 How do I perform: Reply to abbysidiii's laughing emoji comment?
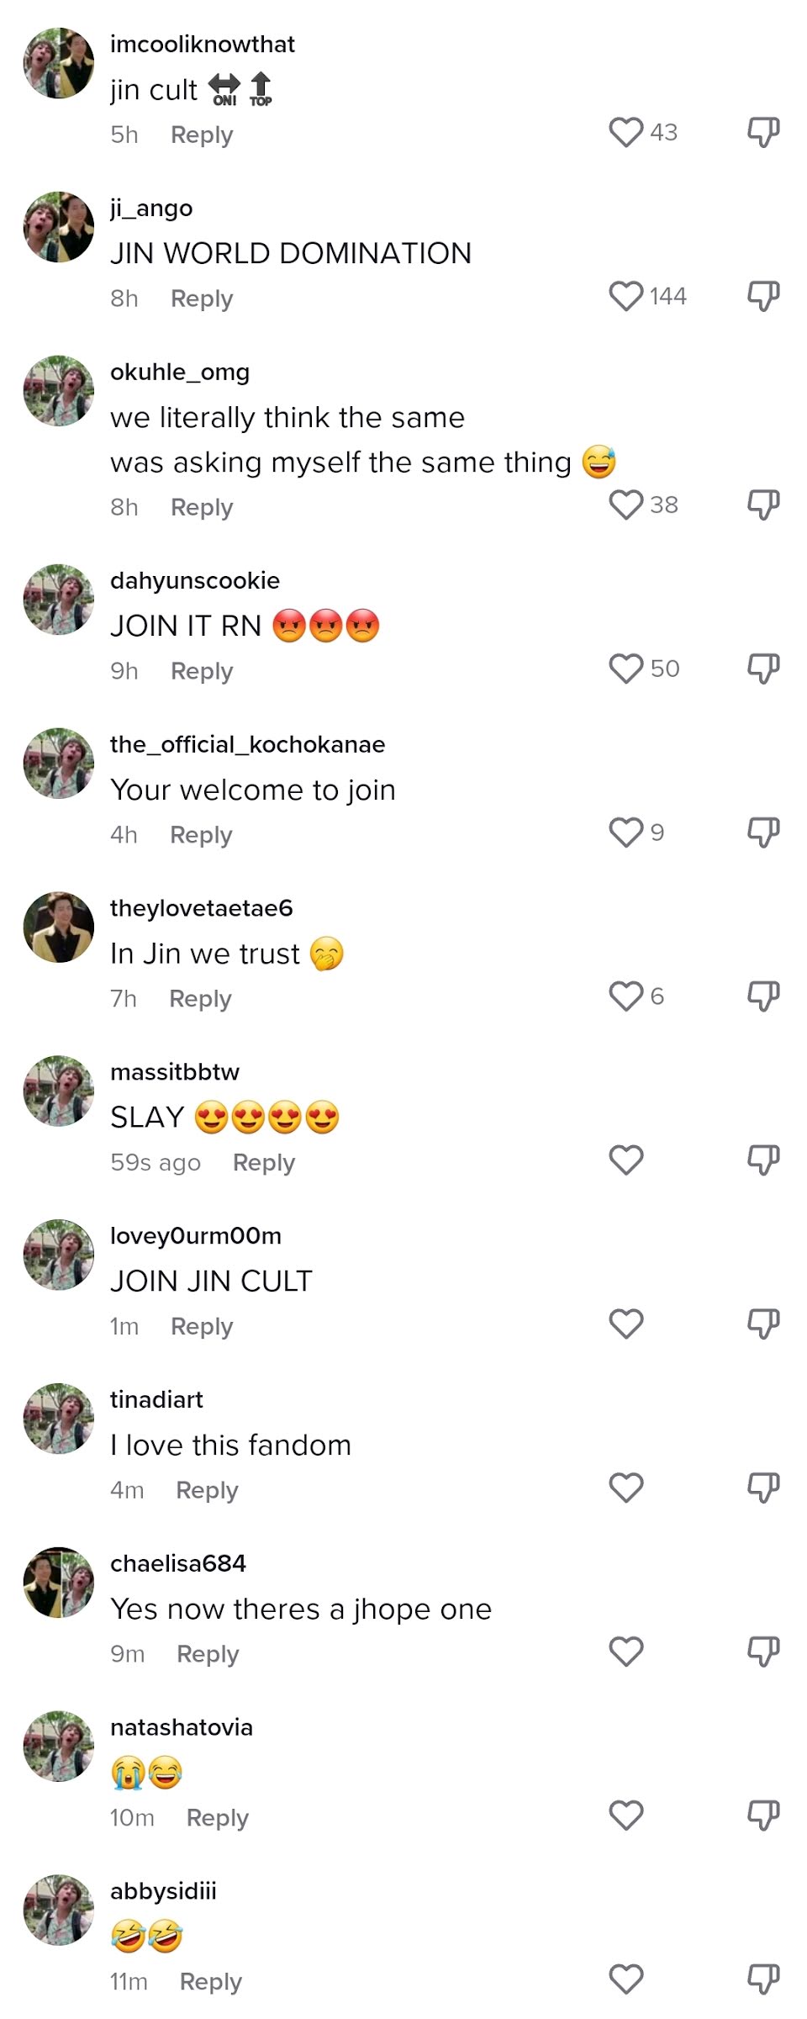[211, 1981]
